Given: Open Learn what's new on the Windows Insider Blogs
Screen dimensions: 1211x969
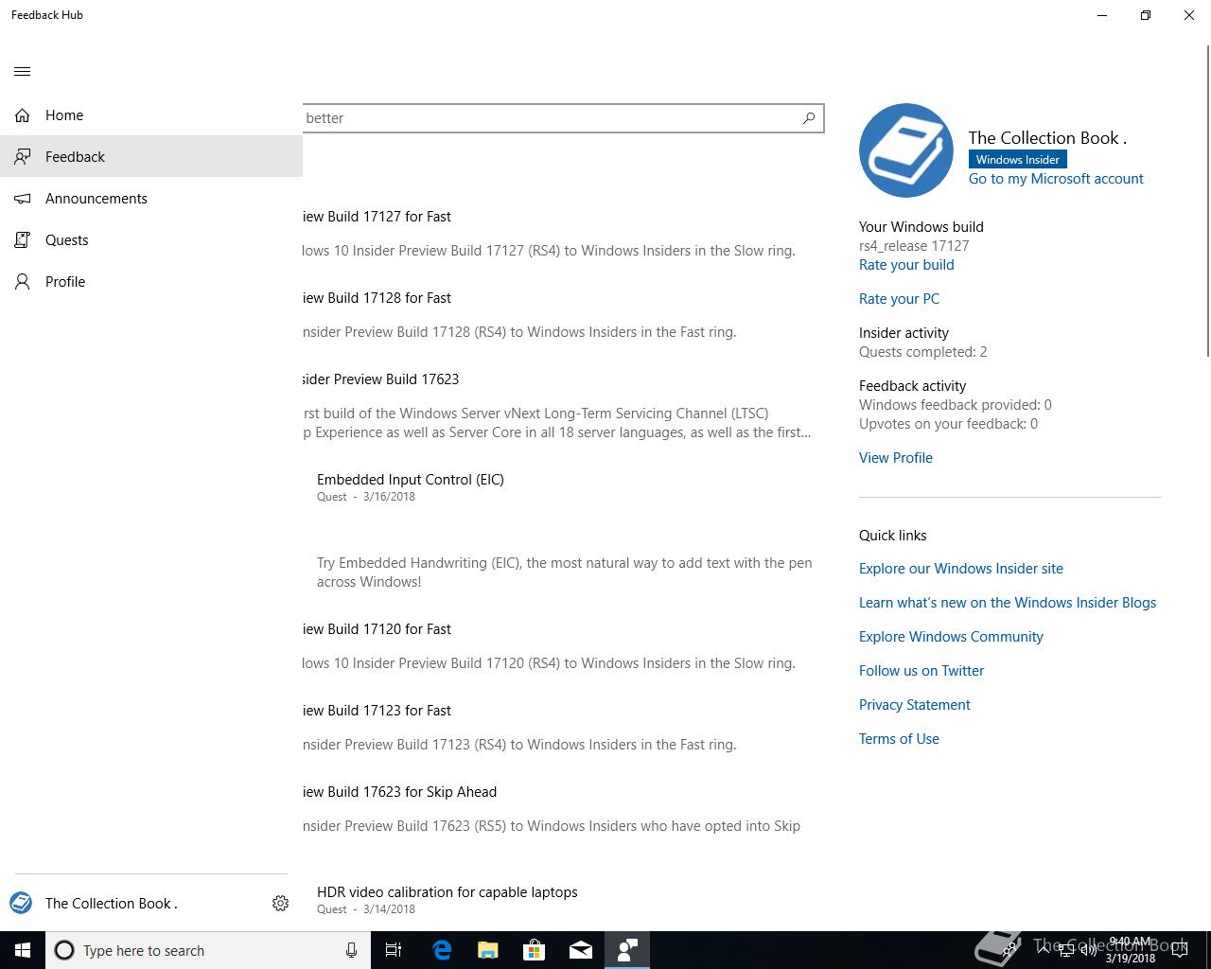Looking at the screenshot, I should point(1008,602).
